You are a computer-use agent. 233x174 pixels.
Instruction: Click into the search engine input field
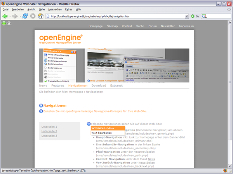coord(218,16)
